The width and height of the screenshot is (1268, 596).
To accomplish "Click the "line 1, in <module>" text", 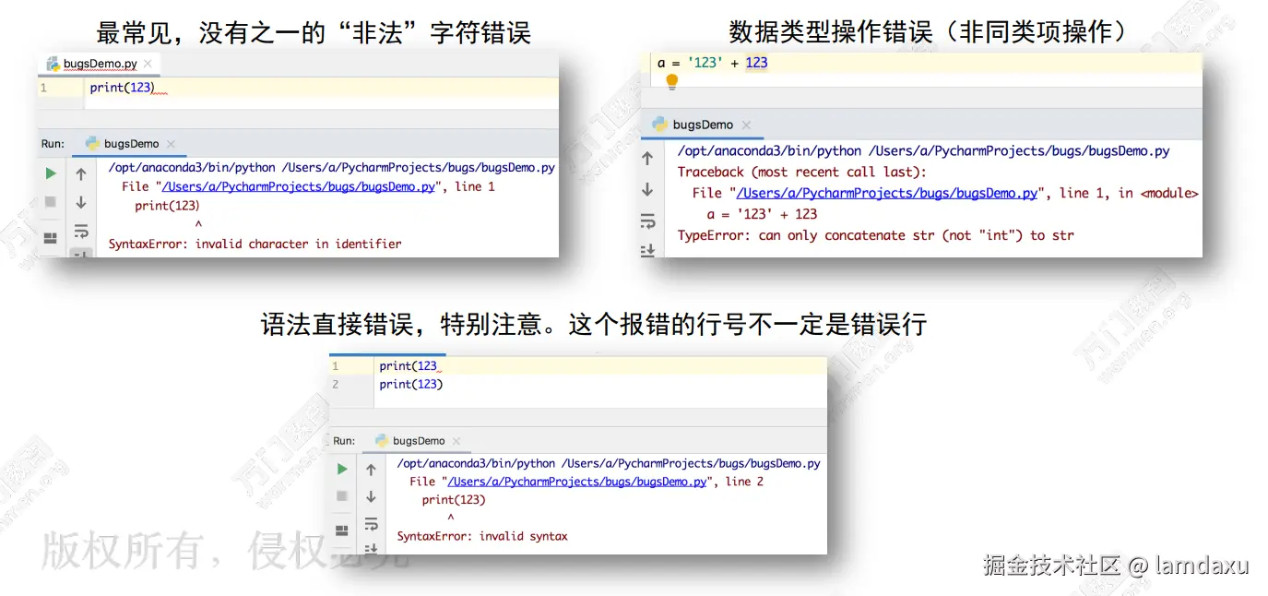I will [1129, 193].
